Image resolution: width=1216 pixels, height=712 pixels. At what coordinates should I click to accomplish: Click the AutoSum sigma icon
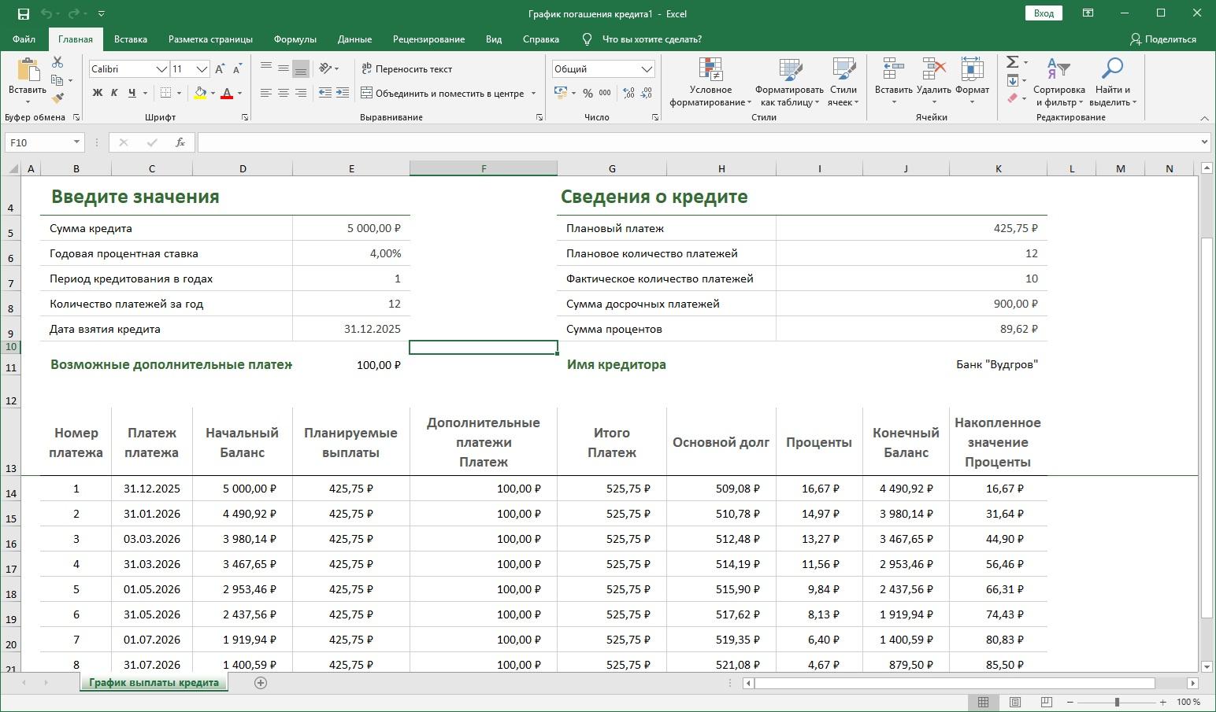[1013, 62]
